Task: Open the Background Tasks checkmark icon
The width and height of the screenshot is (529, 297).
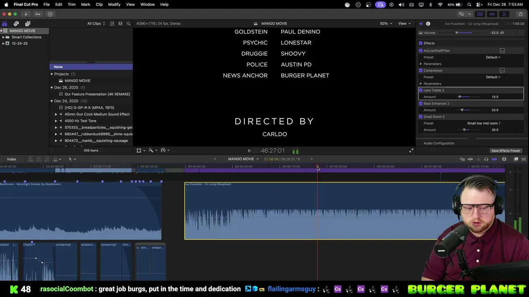Action: click(x=50, y=14)
